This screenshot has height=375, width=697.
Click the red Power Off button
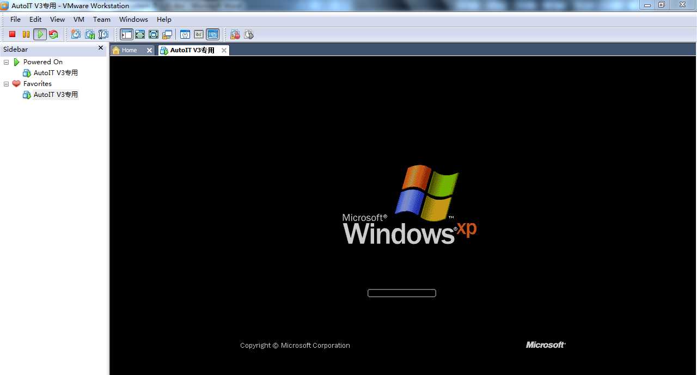(12, 34)
